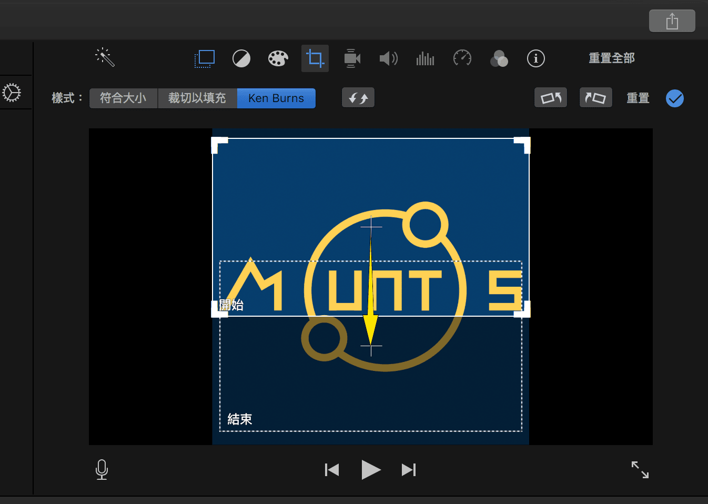The image size is (708, 504).
Task: Skip to the next clip
Action: [x=409, y=469]
